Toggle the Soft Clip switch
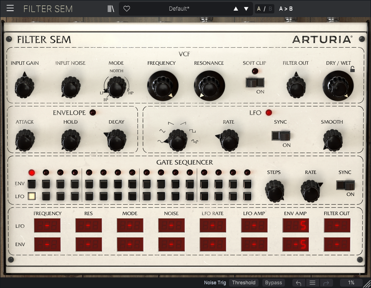The height and width of the screenshot is (288, 371). pyautogui.click(x=254, y=82)
